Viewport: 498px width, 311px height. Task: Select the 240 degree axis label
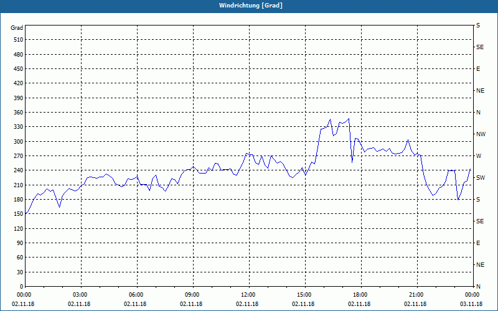(19, 170)
